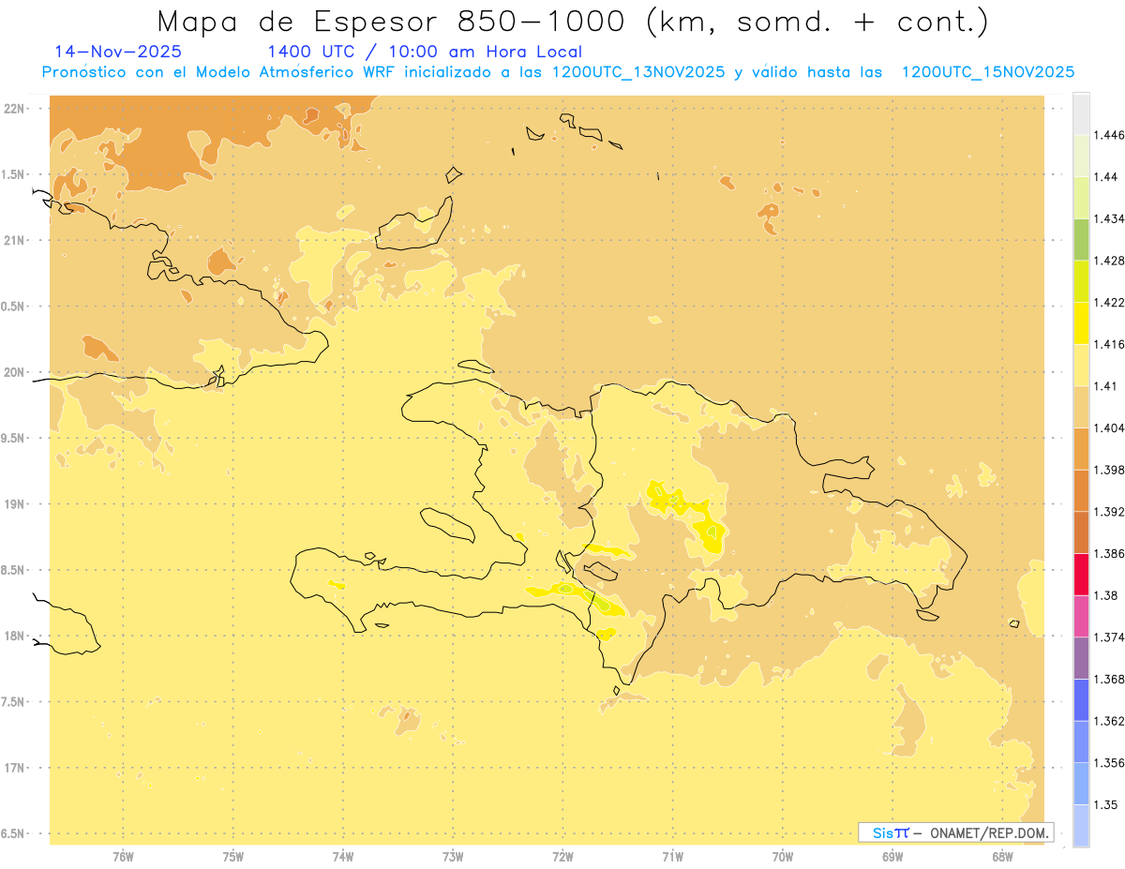Select the pale yellow legend swatch between 1.41 and 1.416
Image resolution: width=1125 pixels, height=869 pixels.
pos(1081,365)
